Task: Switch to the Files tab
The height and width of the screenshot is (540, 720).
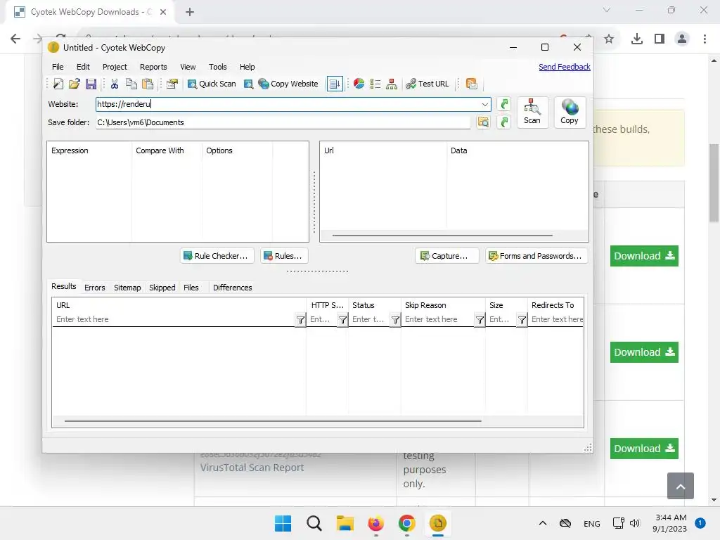Action: coord(191,288)
